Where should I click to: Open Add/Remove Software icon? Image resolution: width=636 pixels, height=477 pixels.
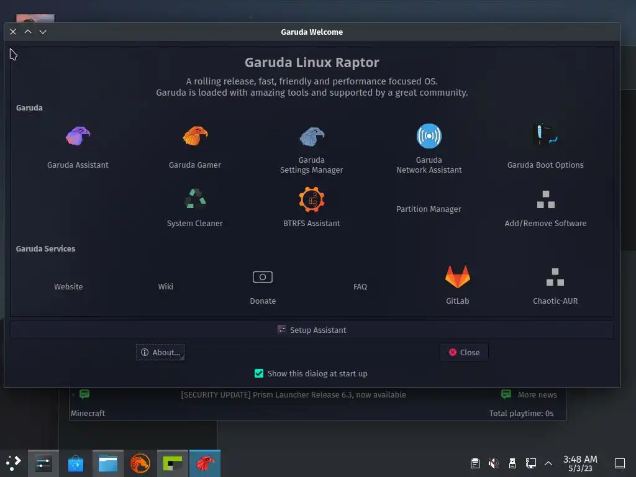[545, 199]
